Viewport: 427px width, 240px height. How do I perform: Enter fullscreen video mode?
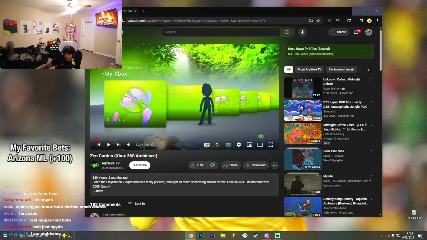click(x=271, y=145)
